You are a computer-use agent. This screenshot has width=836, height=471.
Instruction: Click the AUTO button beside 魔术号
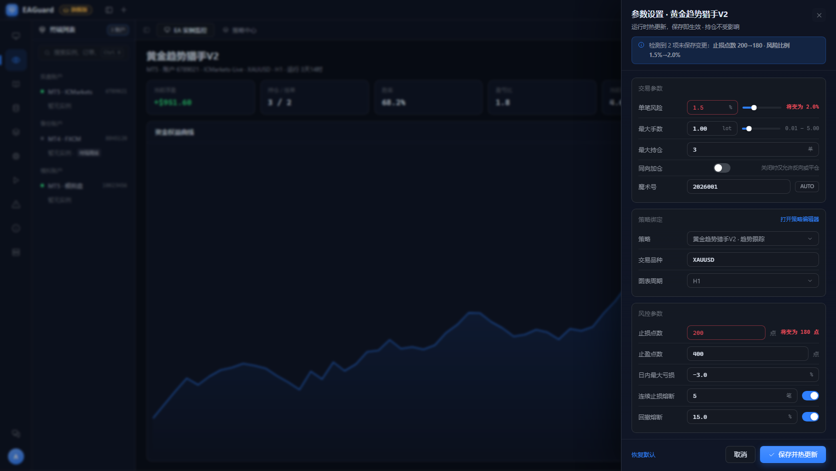[807, 187]
